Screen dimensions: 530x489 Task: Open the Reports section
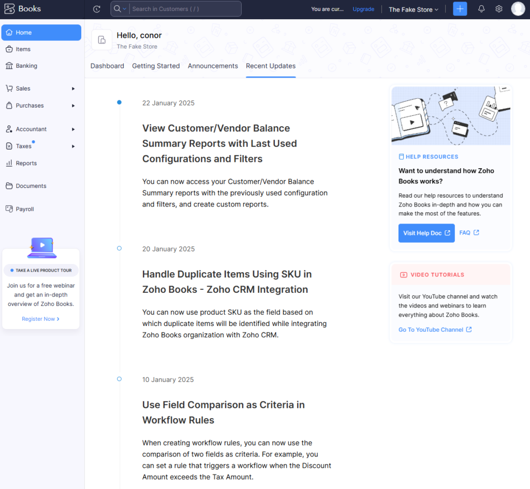coord(25,163)
